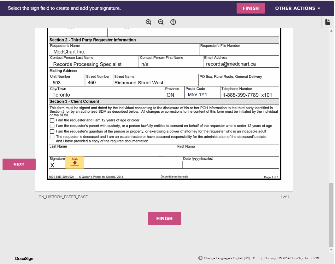Click 'Richmond Street West' street name
The height and width of the screenshot is (264, 335).
click(139, 83)
